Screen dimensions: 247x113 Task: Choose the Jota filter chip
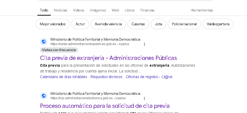click(158, 24)
